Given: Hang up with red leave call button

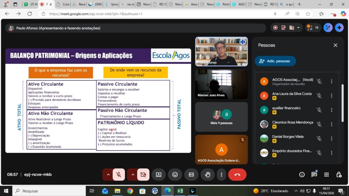Looking at the screenshot, I should [x=237, y=175].
